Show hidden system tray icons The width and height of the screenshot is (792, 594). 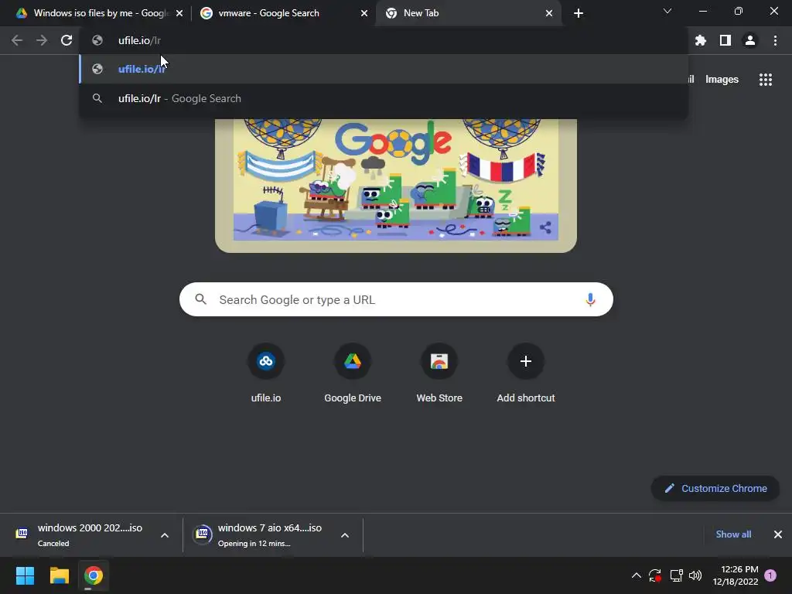(637, 575)
